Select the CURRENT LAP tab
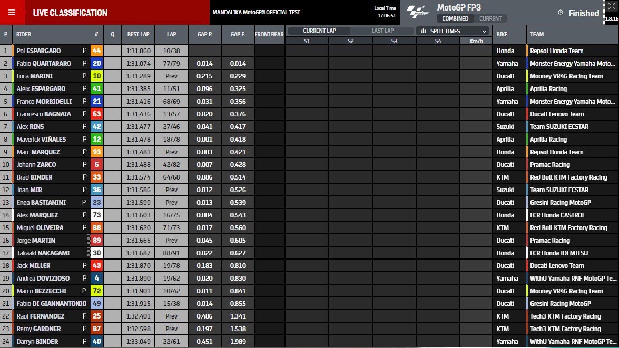 click(319, 31)
